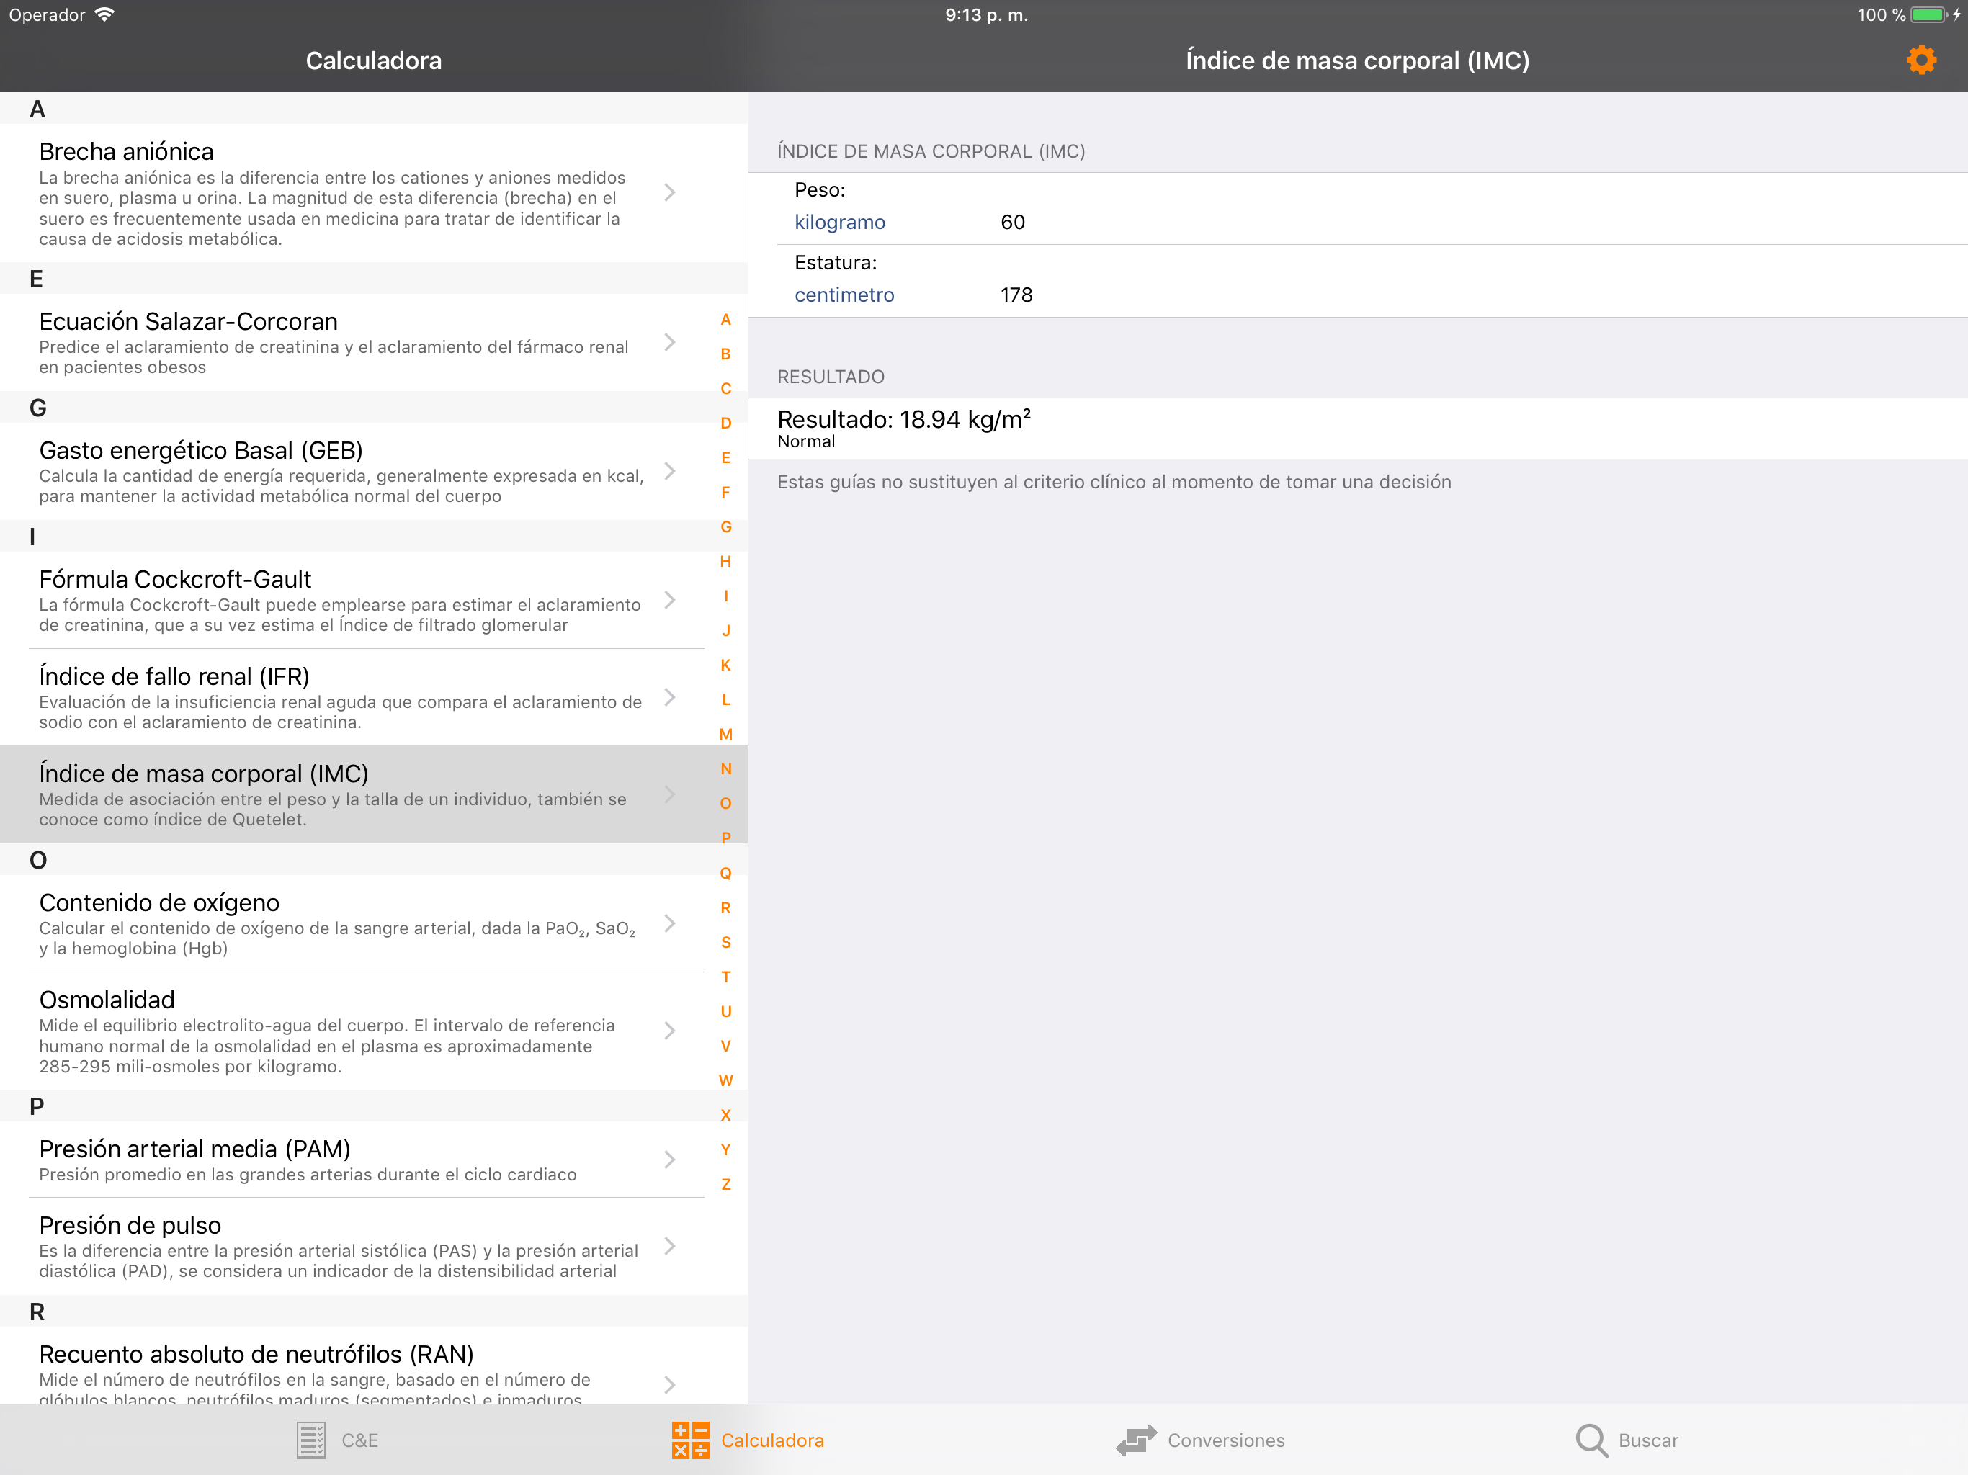Screen dimensions: 1968x1475
Task: Tap the Calculadora grid icon
Action: tap(690, 1440)
